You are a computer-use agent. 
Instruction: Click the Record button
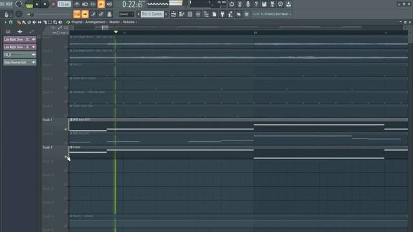point(53,5)
